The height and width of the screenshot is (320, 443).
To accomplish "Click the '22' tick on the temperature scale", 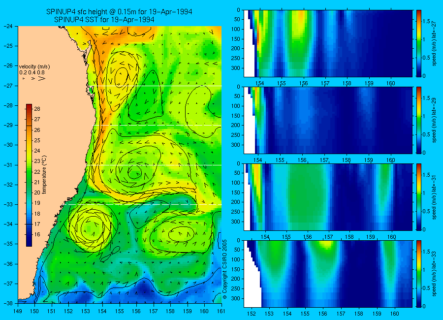I will click(37, 172).
